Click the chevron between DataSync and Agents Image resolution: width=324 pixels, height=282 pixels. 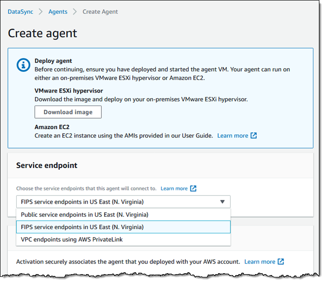pos(40,12)
